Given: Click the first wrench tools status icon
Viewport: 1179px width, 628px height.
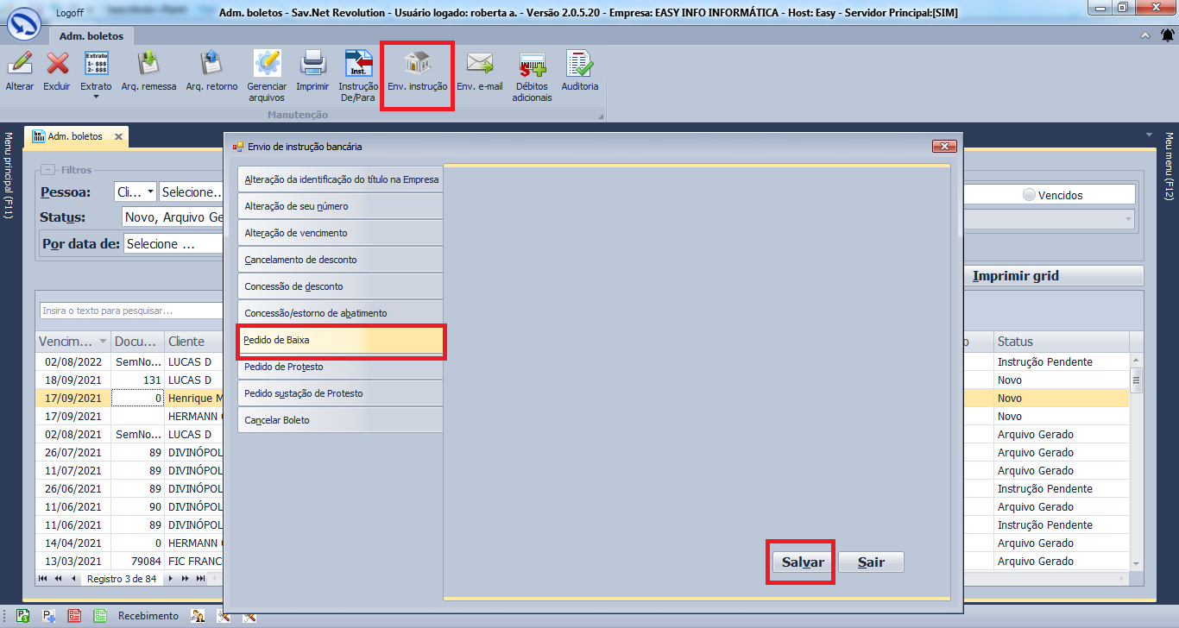Looking at the screenshot, I should click(x=224, y=616).
